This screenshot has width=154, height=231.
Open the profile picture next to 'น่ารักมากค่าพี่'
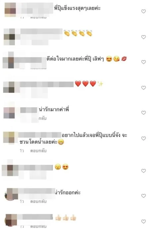coord(9,113)
